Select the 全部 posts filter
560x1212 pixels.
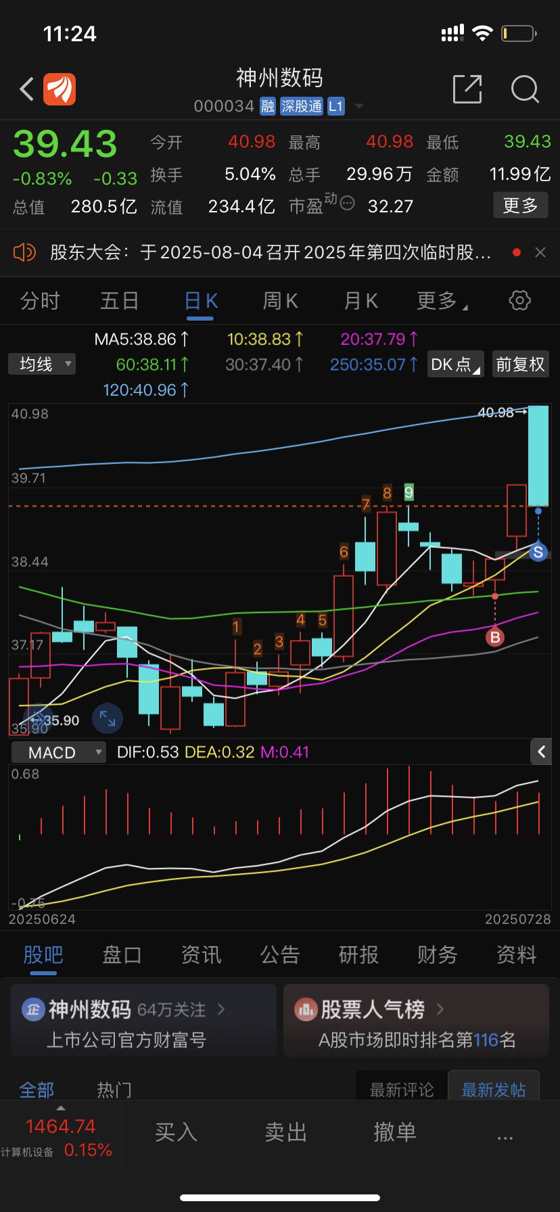click(37, 1090)
